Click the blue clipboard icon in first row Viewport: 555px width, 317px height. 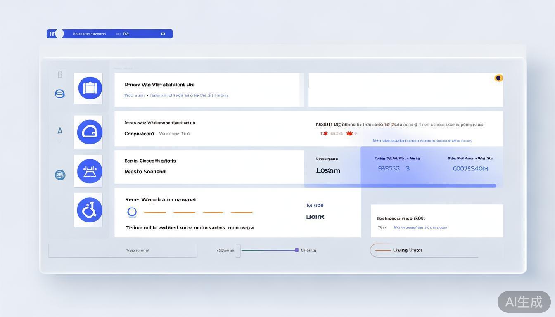click(x=90, y=88)
